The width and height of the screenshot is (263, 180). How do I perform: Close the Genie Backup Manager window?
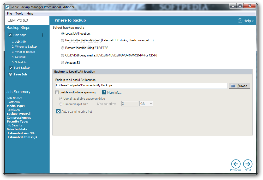(x=250, y=6)
